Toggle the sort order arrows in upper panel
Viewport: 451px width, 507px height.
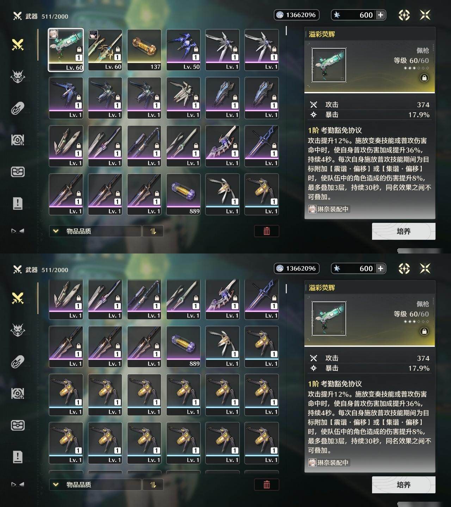(x=153, y=231)
